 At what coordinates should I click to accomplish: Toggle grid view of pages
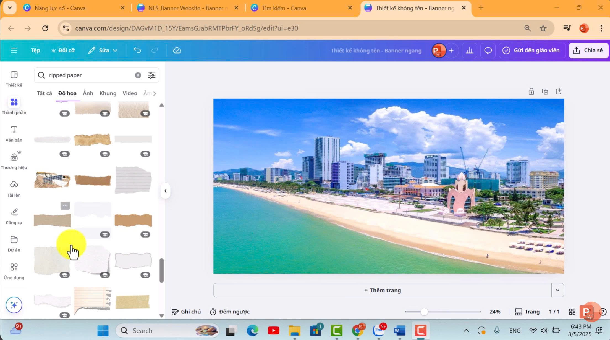click(572, 312)
